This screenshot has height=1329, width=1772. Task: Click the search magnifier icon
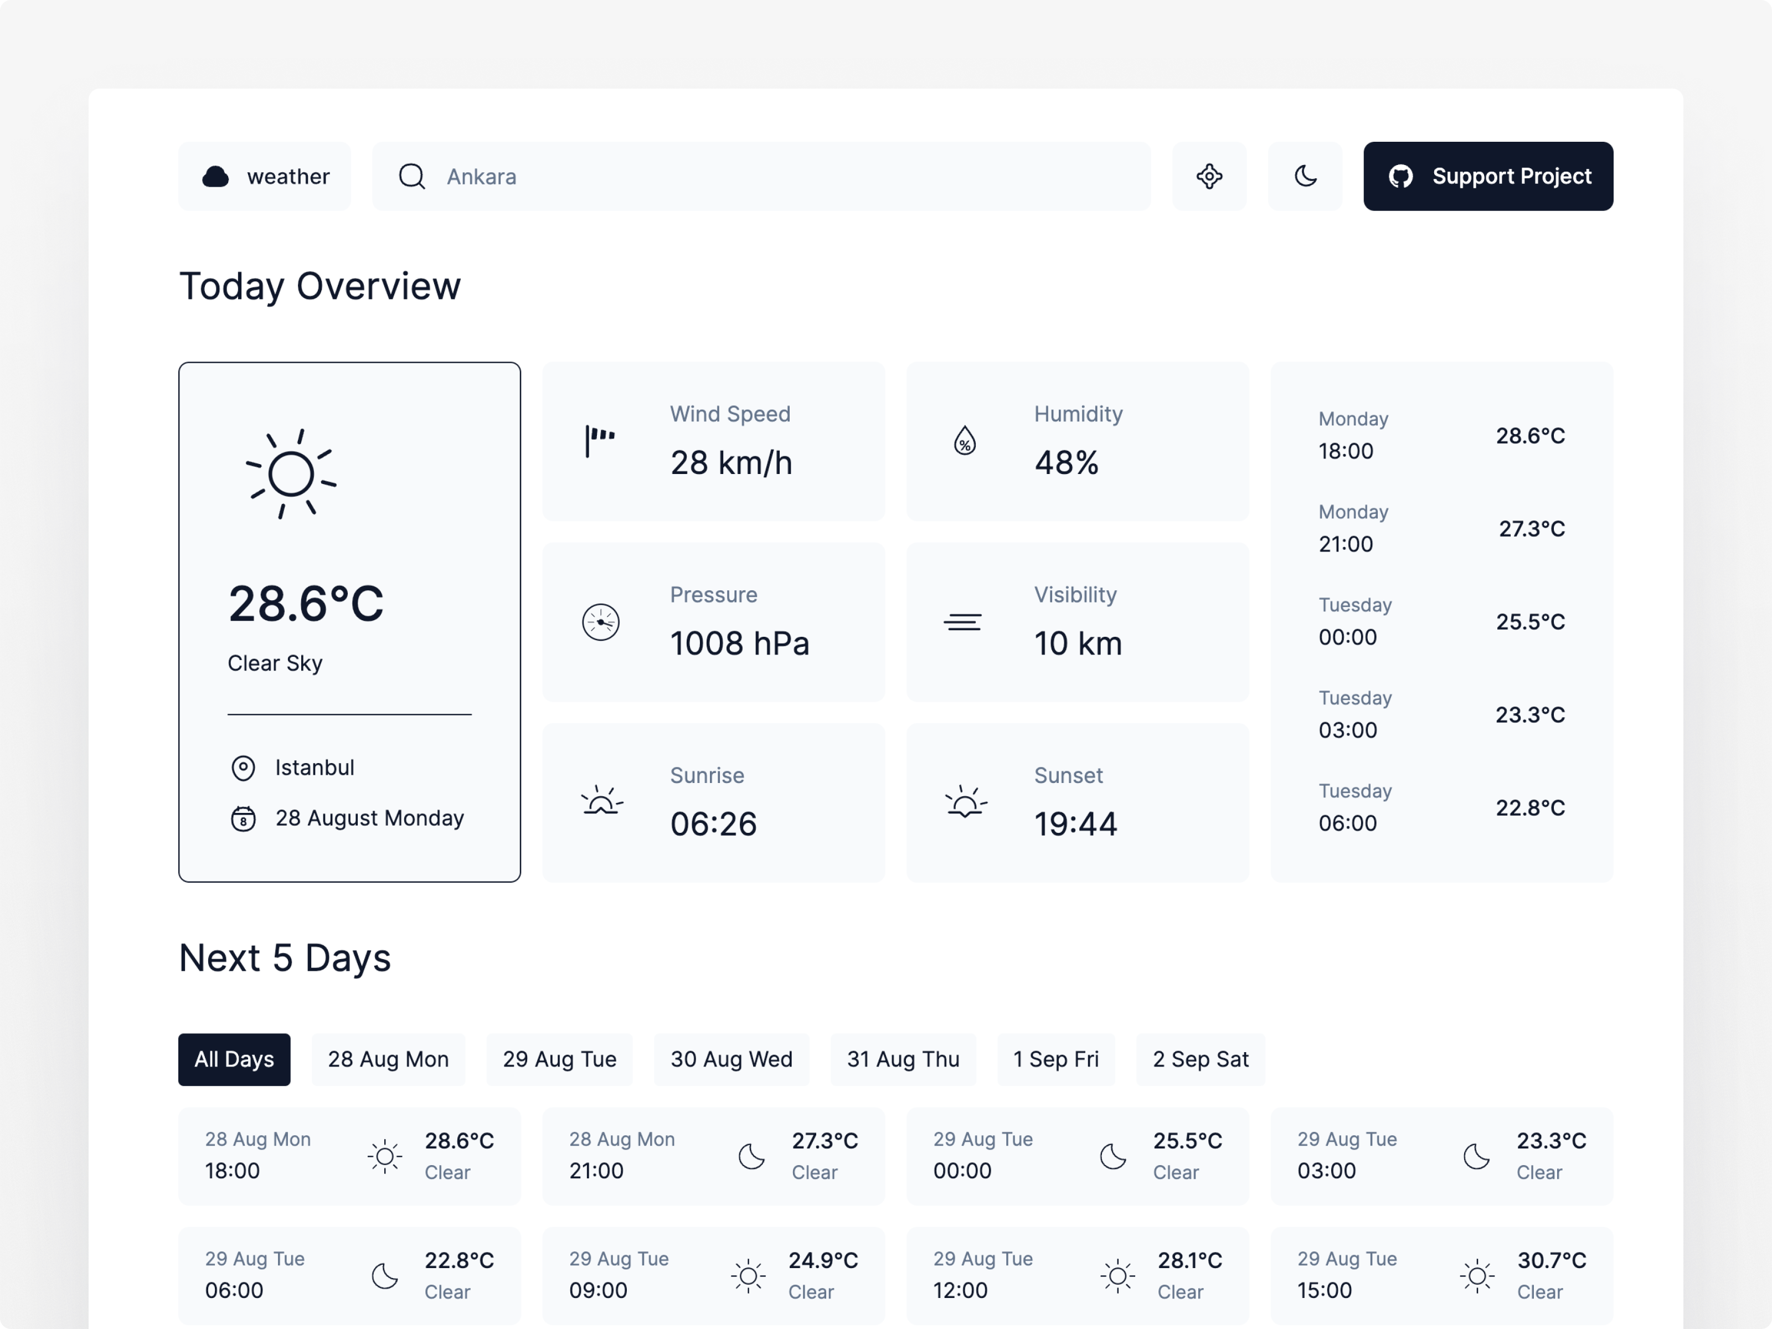click(412, 176)
